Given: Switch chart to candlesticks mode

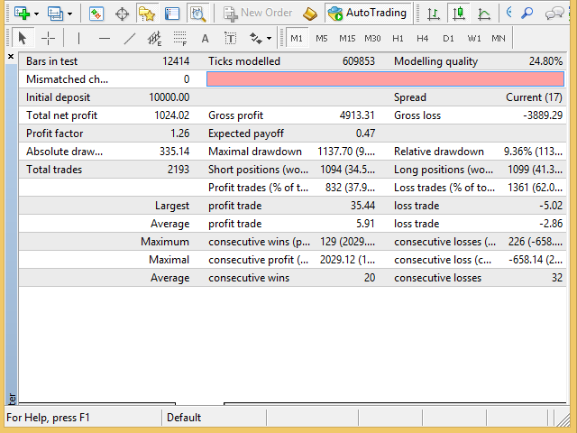Looking at the screenshot, I should 460,13.
